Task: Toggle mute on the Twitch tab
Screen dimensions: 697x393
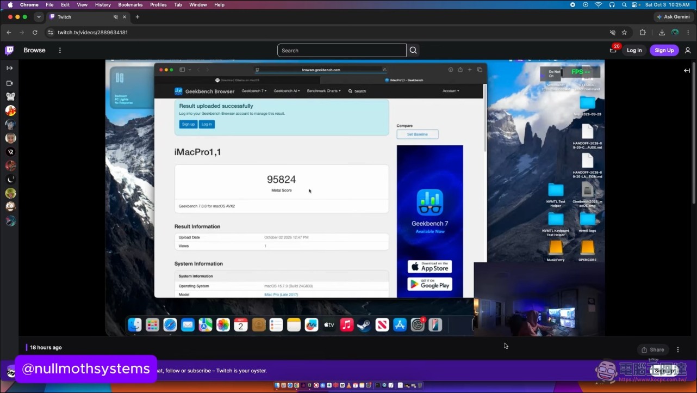Action: 116,17
